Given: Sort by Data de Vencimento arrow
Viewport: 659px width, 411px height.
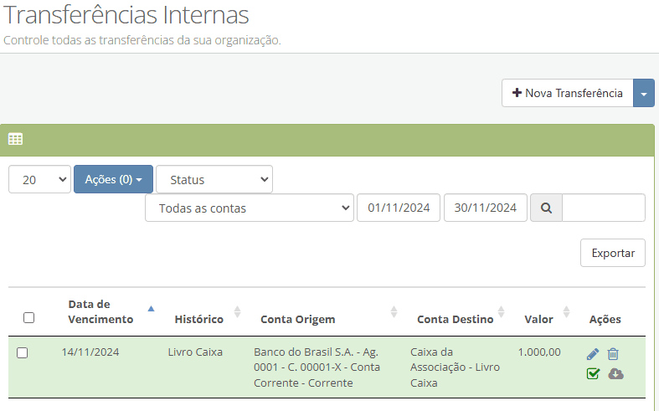Looking at the screenshot, I should 151,309.
